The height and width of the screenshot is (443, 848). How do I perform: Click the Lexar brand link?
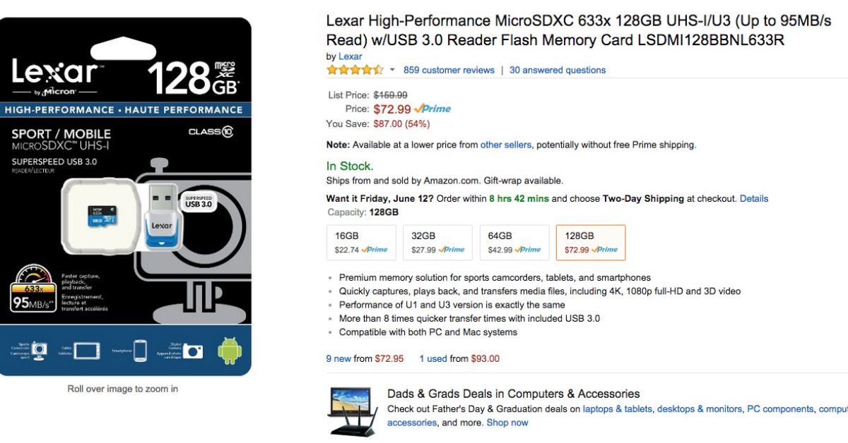coord(350,56)
